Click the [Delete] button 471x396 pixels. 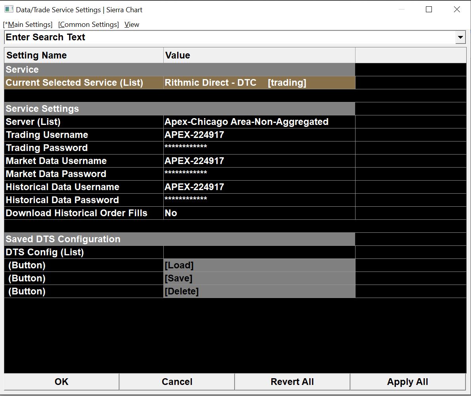point(259,291)
